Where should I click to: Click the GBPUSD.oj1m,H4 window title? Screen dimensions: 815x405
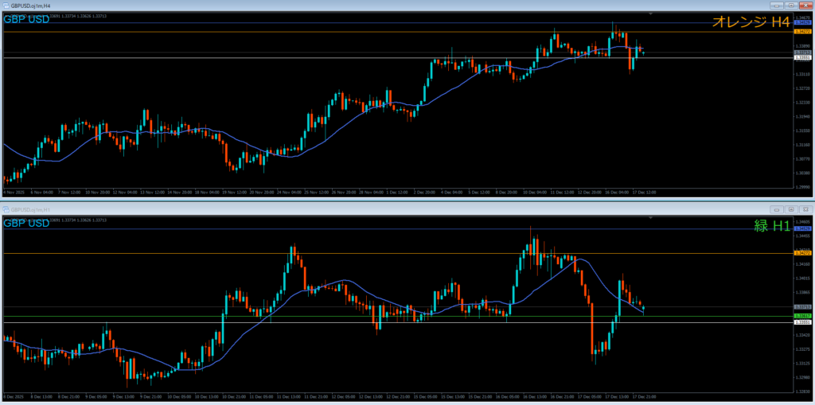29,6
